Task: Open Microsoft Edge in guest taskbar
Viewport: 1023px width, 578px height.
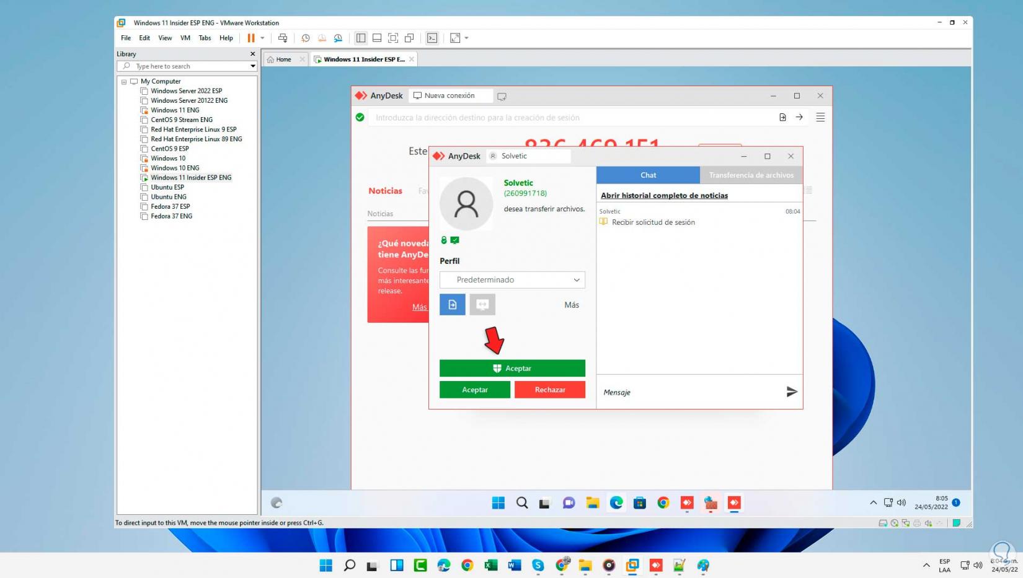Action: pyautogui.click(x=616, y=502)
